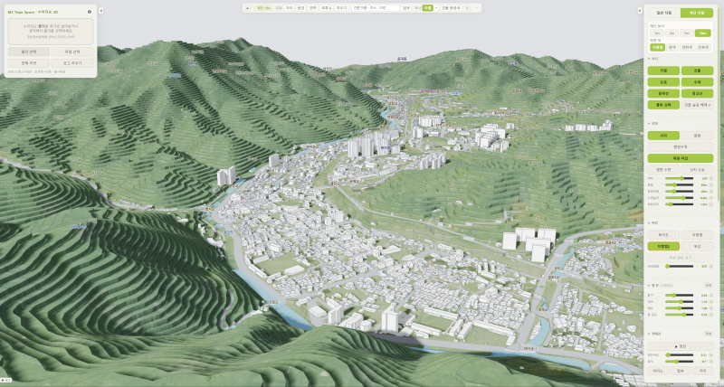Viewport: 724px width, 387px height.
Task: Set background to 화이트
Action: (x=663, y=235)
